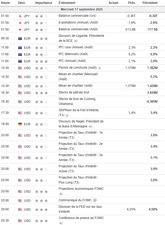The image size is (165, 225).
Task: Click the Japan flag beside Exportations (Annuel)
Action: (20, 23)
